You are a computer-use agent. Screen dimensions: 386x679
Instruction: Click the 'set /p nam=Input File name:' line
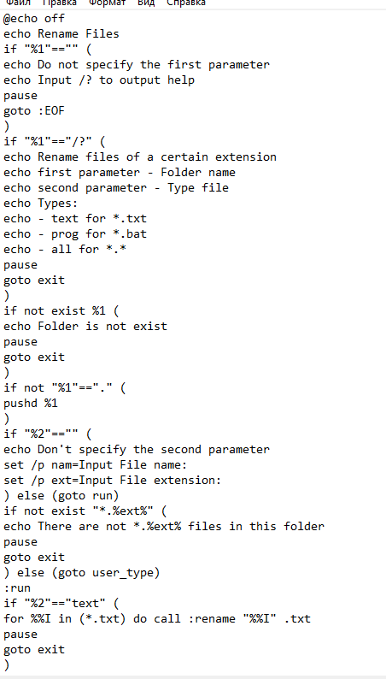(x=95, y=464)
